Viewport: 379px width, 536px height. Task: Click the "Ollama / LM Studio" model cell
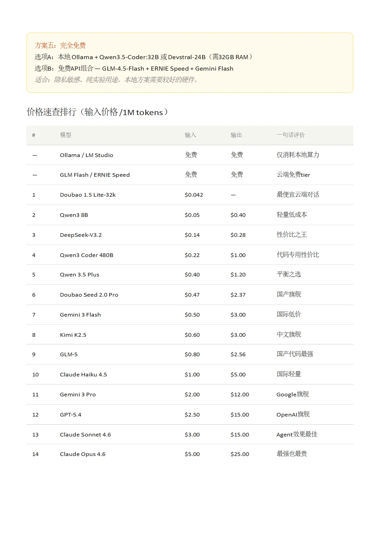(x=86, y=155)
